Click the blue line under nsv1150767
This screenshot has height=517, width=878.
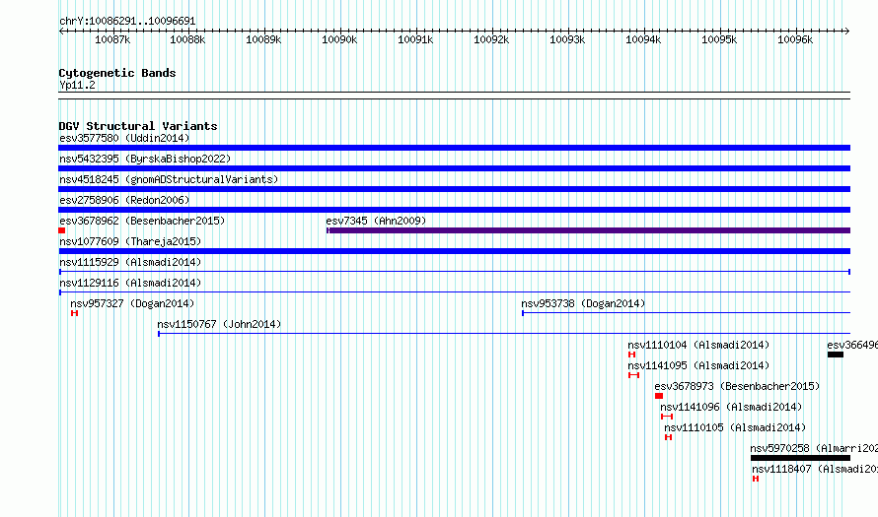[504, 334]
